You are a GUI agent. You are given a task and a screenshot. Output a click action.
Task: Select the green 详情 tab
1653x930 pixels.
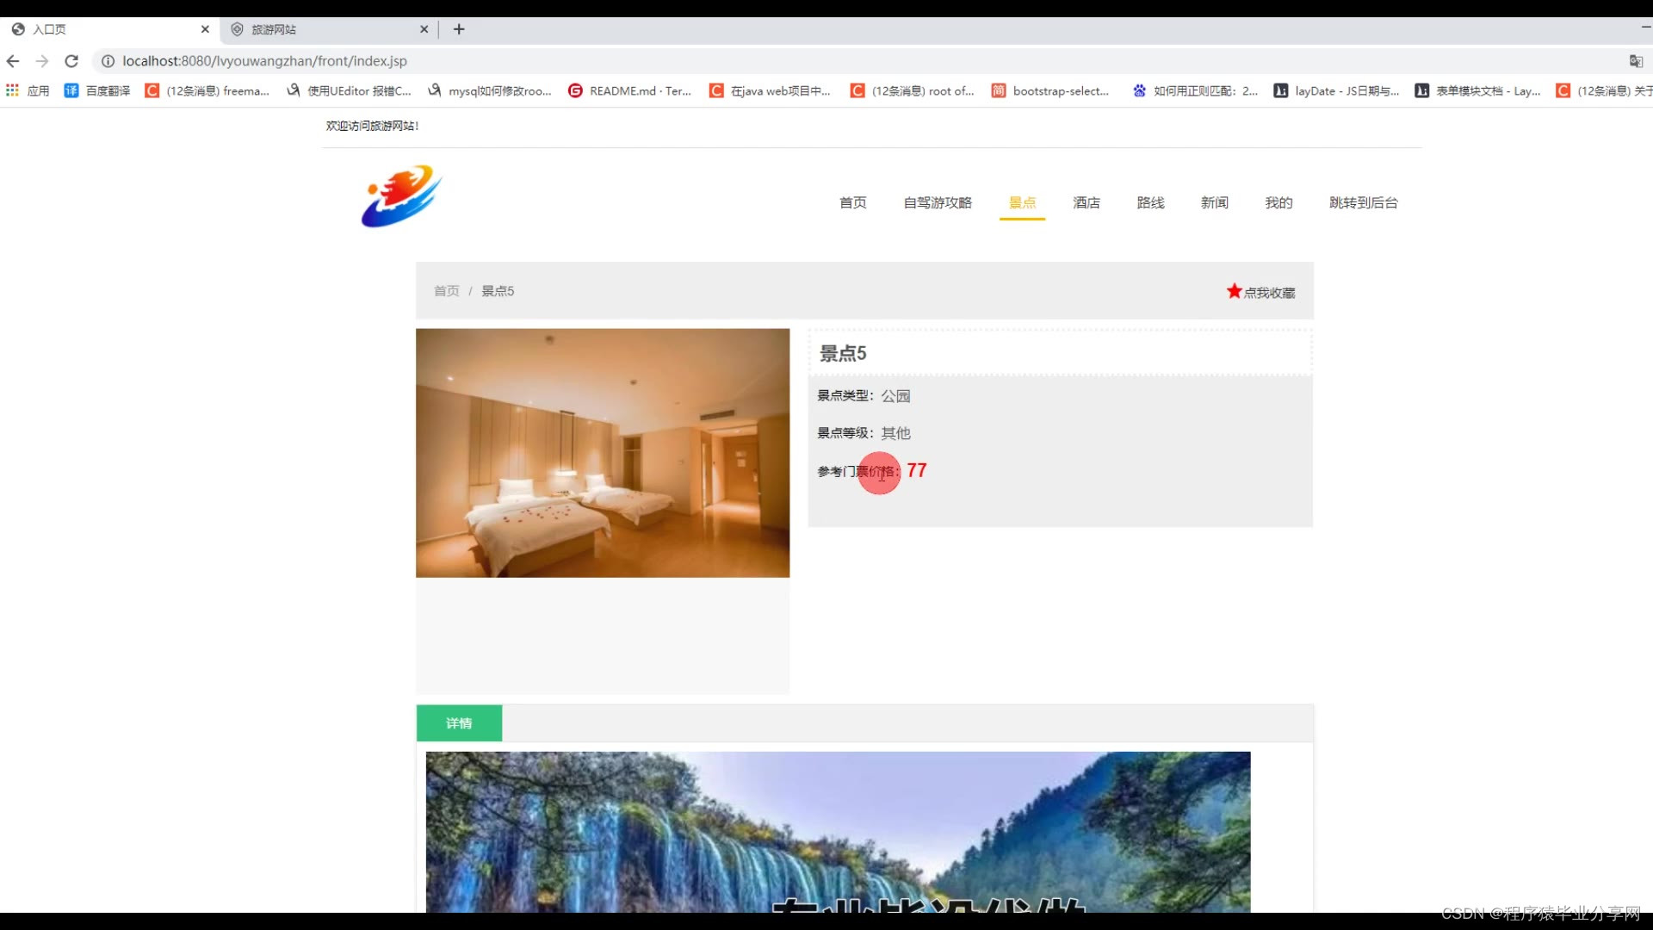coord(459,723)
